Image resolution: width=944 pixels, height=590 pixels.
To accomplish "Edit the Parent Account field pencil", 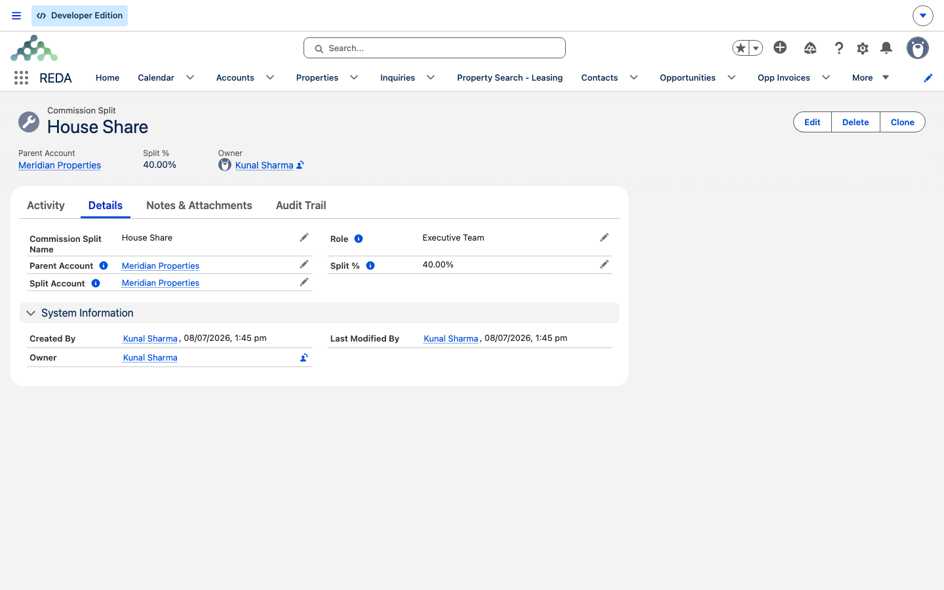I will tap(304, 264).
